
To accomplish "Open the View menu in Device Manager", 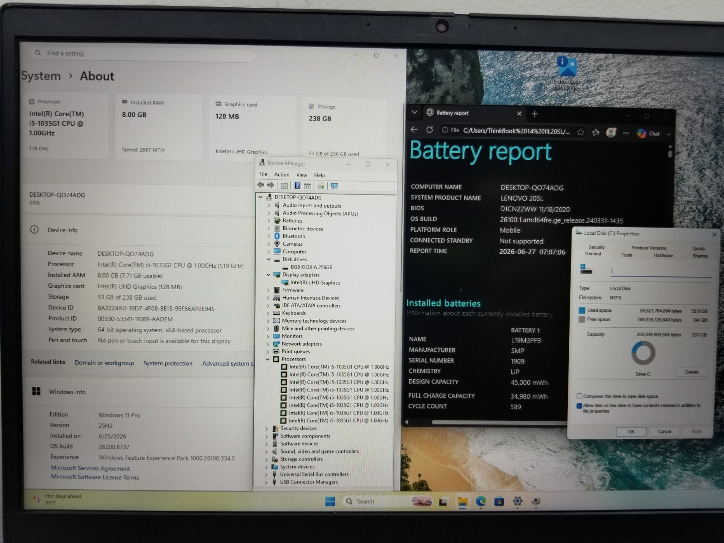I will click(302, 175).
